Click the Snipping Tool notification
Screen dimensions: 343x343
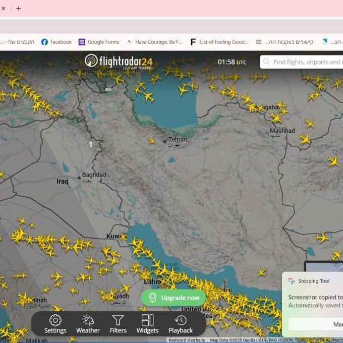pos(313,298)
